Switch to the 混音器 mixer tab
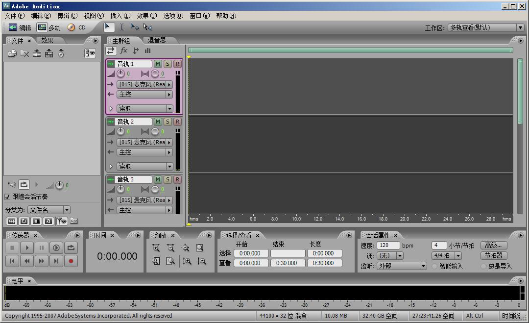This screenshot has height=323, width=529. click(x=157, y=41)
